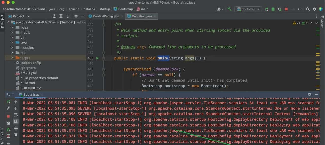Expand the target folder node
Screen dimensions: 325x145
[x=12, y=58]
